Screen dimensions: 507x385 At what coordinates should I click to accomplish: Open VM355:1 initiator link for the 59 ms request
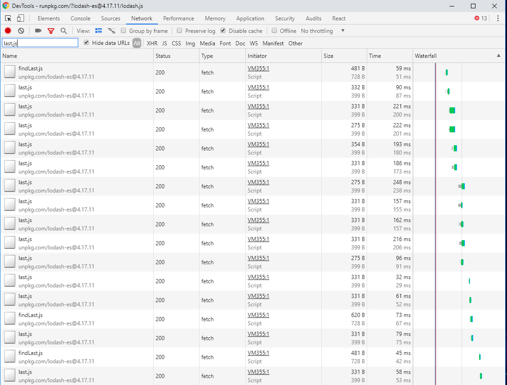point(258,68)
